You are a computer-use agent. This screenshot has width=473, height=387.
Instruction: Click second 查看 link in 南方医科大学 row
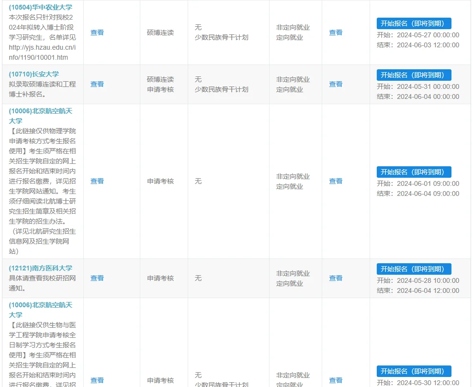336,278
